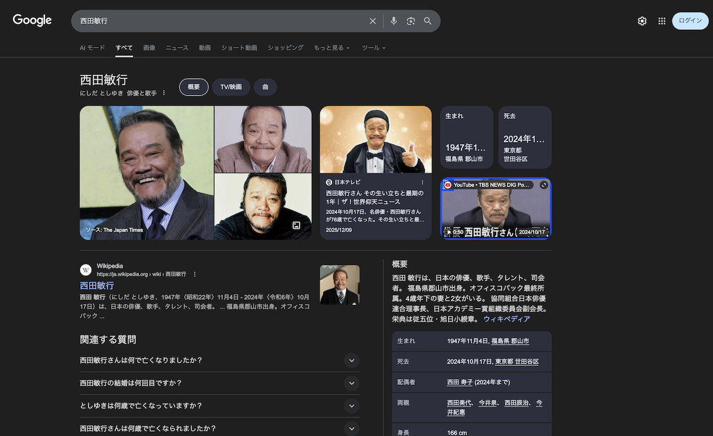Open the three-dot menu on the 日本テレビ card
The height and width of the screenshot is (436, 713).
coord(423,182)
